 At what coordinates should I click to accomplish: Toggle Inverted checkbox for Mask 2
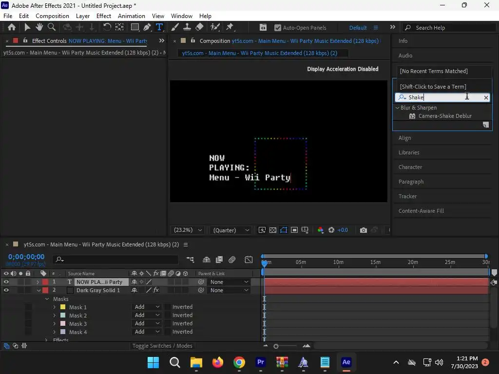pos(168,315)
